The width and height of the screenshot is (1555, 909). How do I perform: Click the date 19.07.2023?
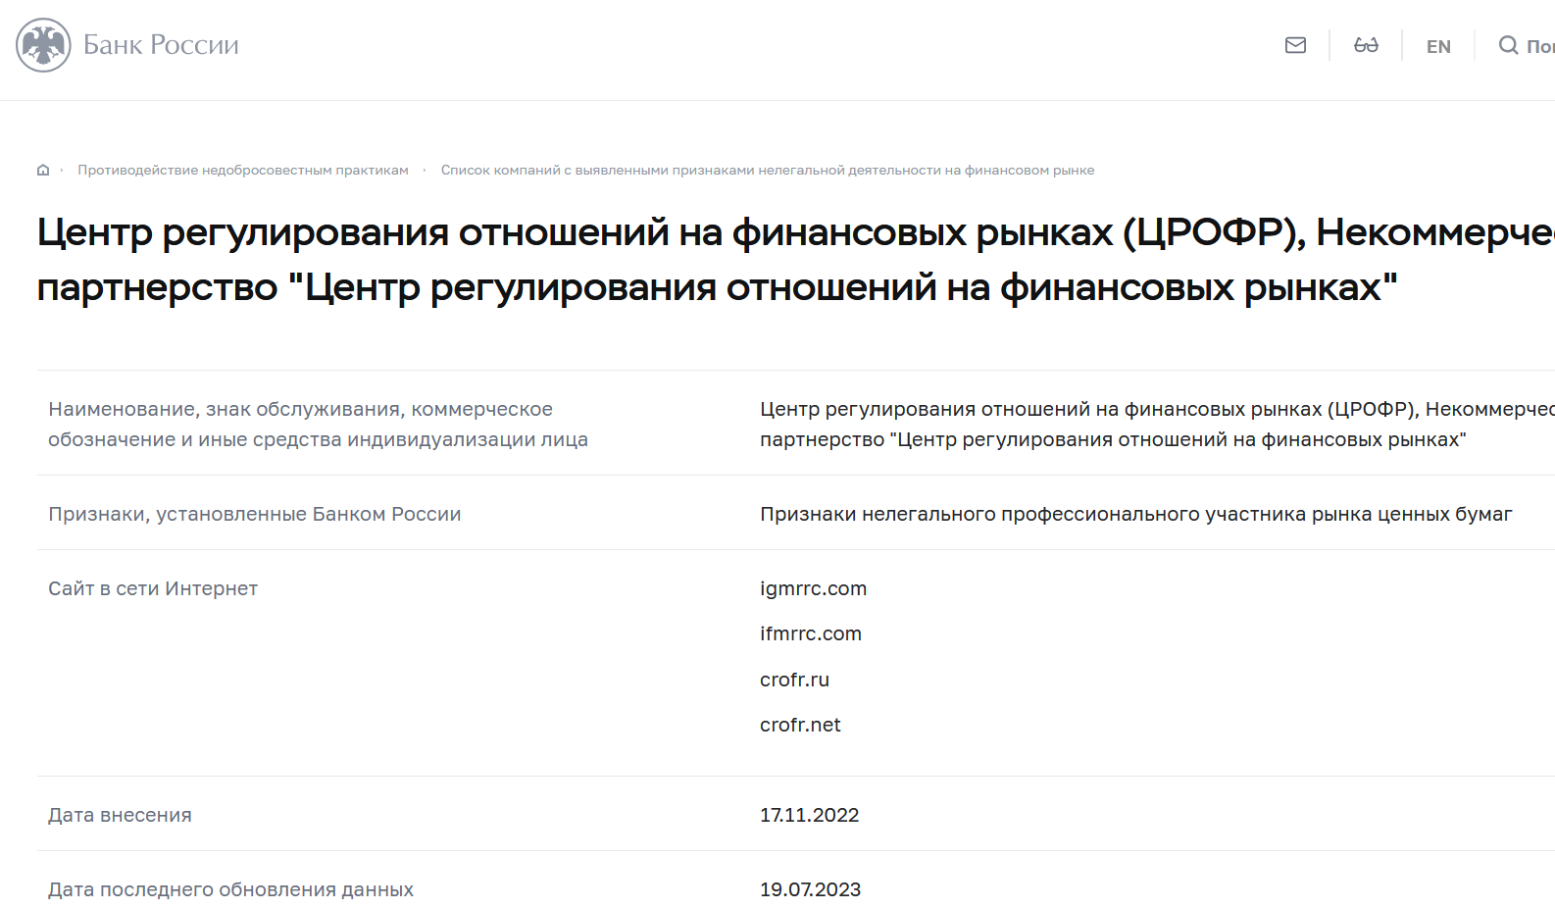(810, 889)
